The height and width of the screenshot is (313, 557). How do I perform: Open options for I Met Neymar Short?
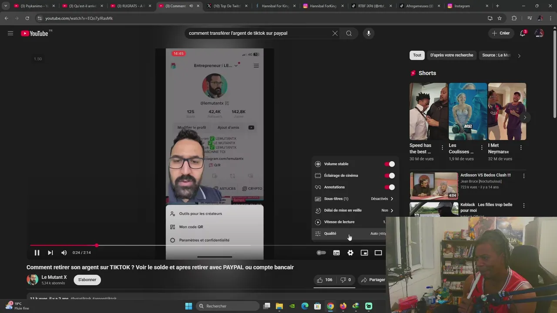521,148
